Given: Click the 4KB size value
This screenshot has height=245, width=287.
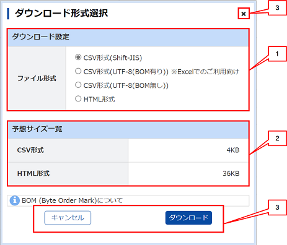Looking at the screenshot, I should pyautogui.click(x=233, y=150).
